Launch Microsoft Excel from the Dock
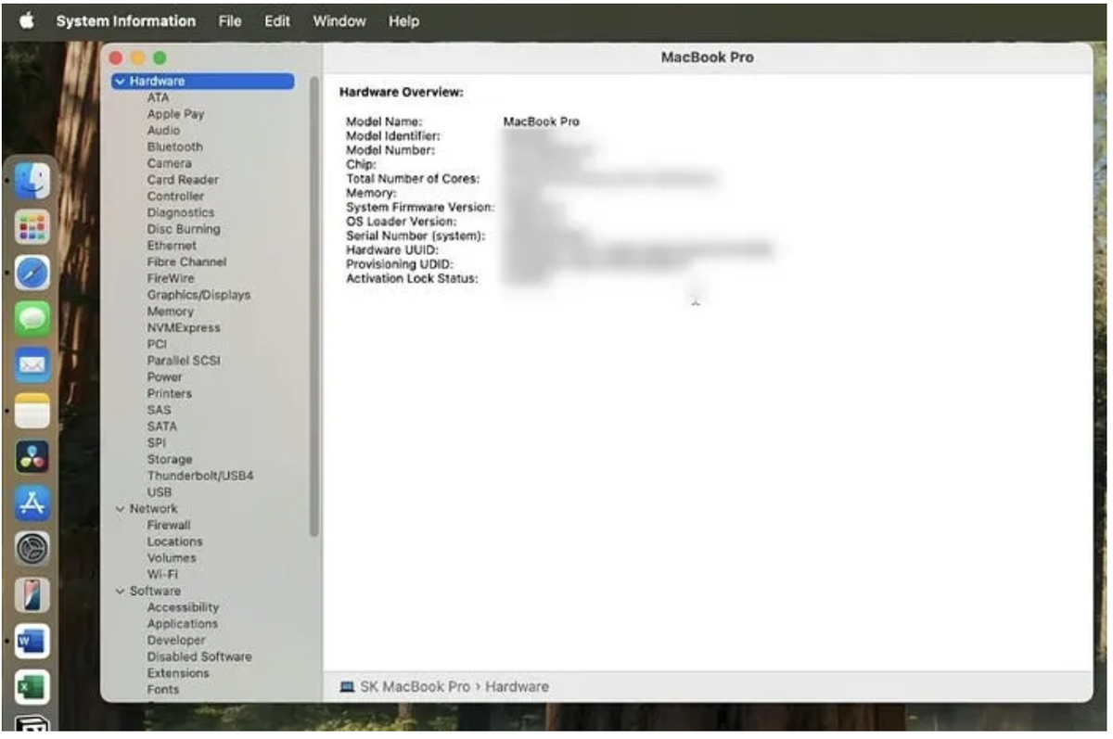This screenshot has width=1113, height=739. coord(32,687)
